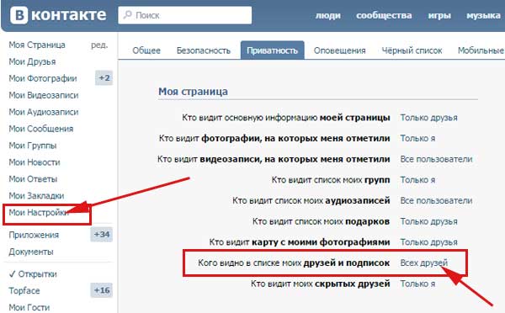The image size is (505, 313).
Task: Change who sees моих скрытых друзей
Action: click(x=417, y=284)
